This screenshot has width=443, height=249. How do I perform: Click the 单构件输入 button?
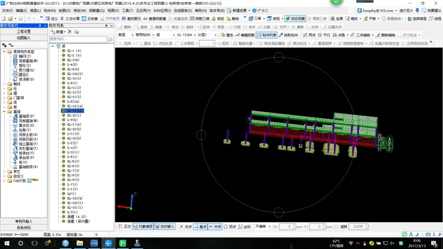coord(24,221)
